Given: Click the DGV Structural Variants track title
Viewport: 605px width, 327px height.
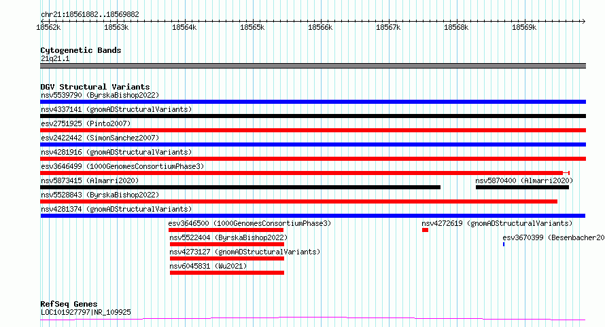Looking at the screenshot, I should click(x=95, y=87).
